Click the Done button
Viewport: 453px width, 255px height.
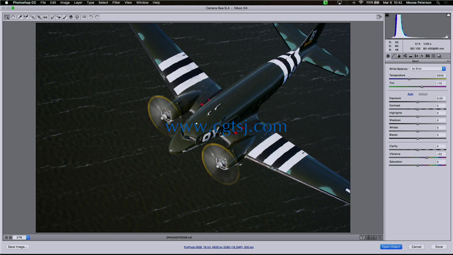click(439, 247)
